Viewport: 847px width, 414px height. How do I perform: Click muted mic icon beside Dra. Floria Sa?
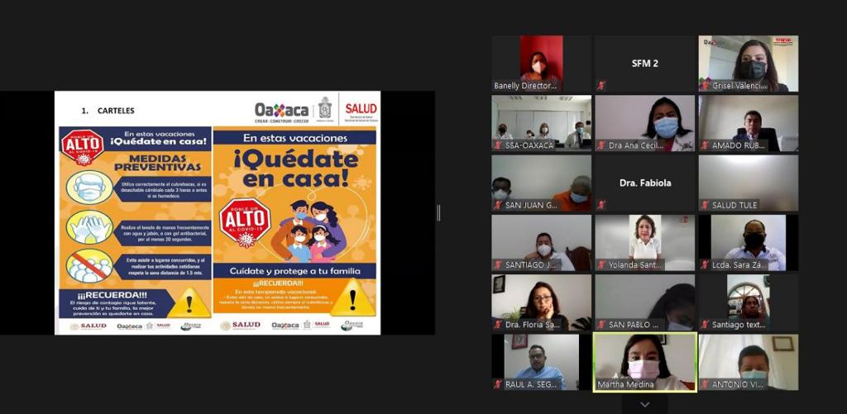(498, 325)
